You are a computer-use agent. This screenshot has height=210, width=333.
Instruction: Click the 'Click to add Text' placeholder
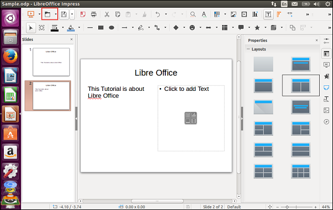[191, 118]
